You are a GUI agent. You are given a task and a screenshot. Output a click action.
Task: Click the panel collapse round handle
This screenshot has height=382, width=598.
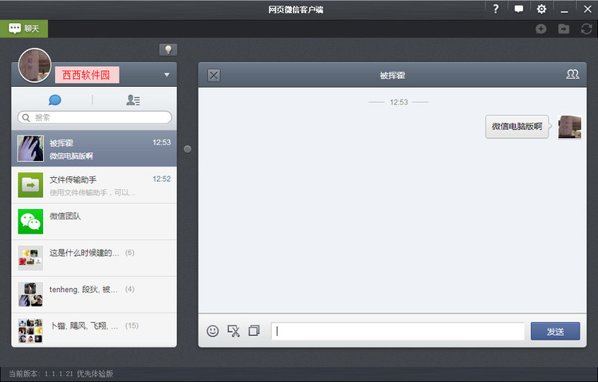(187, 149)
